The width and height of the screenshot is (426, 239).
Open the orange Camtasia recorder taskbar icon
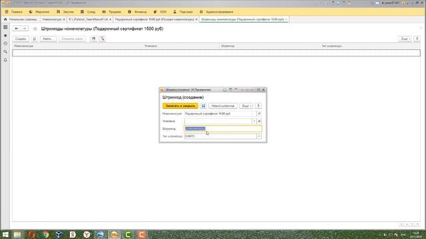pyautogui.click(x=142, y=234)
